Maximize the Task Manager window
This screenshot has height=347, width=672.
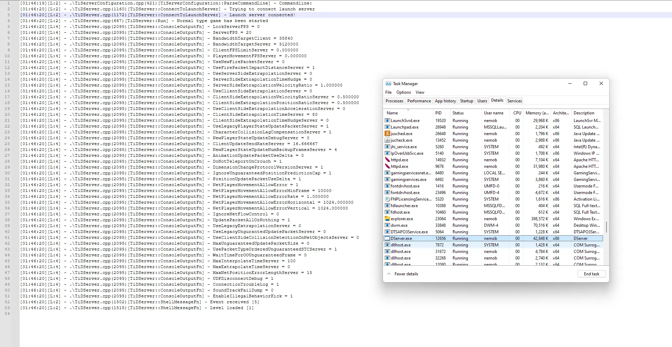(x=585, y=84)
